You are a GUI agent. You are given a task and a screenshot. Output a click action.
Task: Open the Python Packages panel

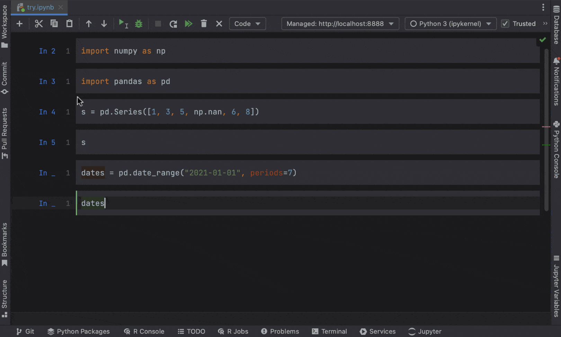point(79,331)
